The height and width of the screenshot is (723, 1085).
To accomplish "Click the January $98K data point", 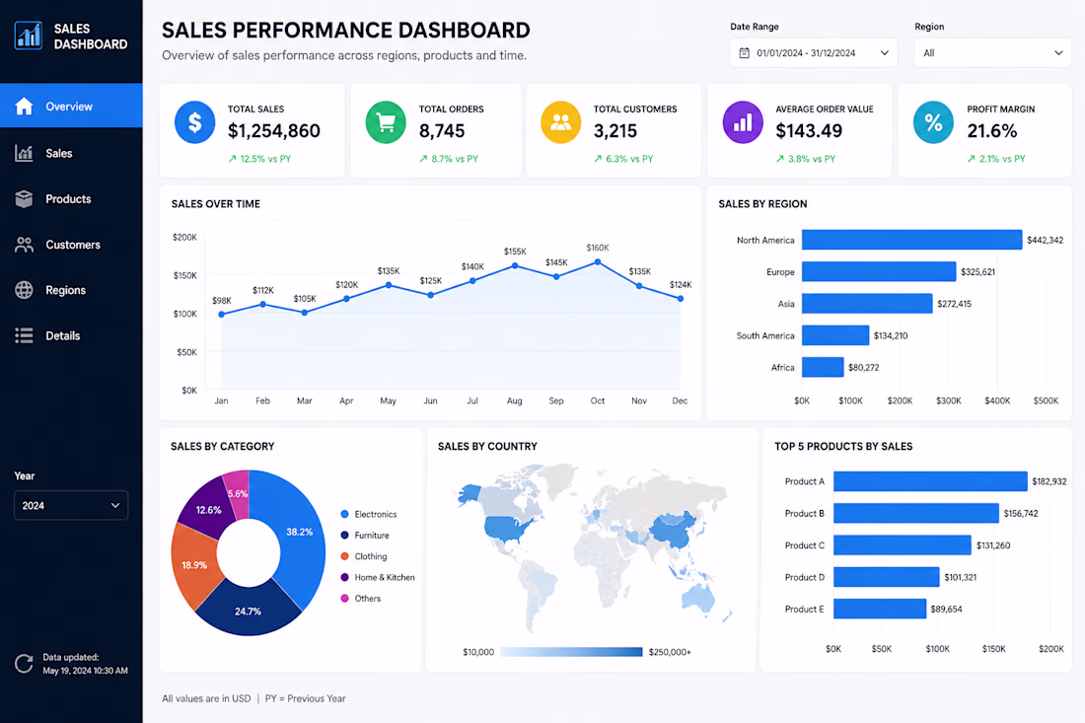I will click(221, 314).
